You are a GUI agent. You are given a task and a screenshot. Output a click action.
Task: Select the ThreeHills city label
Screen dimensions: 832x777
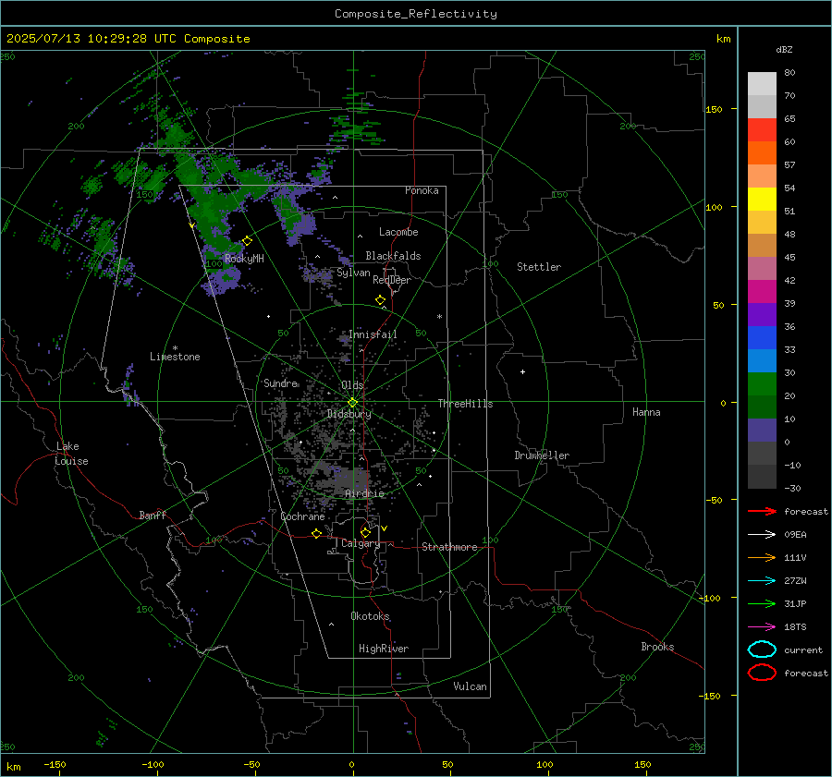465,404
